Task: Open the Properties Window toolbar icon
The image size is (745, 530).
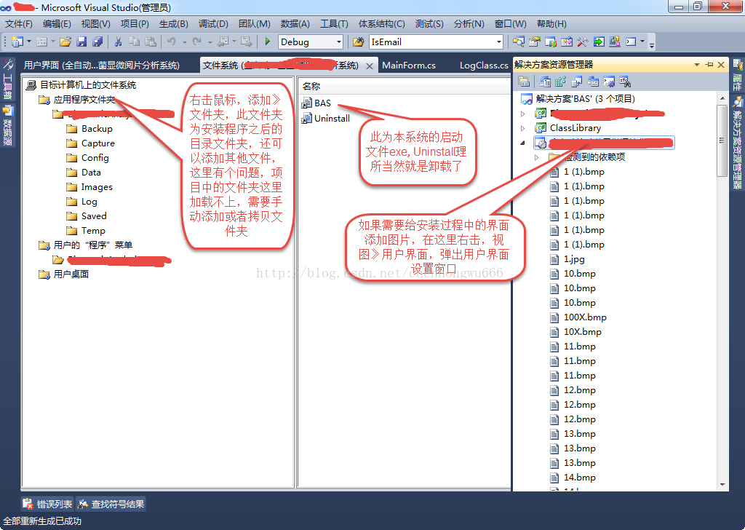Action: click(535, 41)
